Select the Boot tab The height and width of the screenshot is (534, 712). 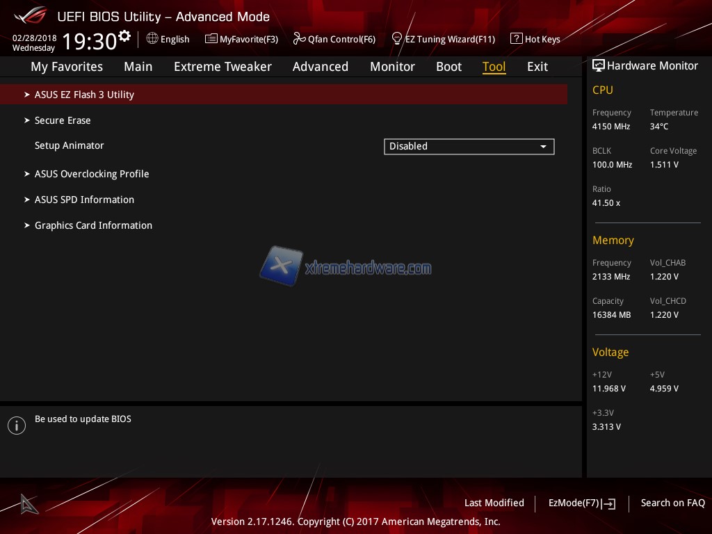[x=448, y=67]
